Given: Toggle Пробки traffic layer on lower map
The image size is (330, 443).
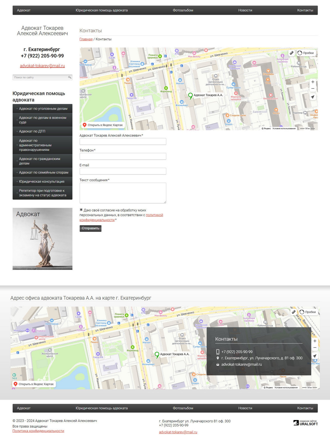Looking at the screenshot, I should [308, 312].
